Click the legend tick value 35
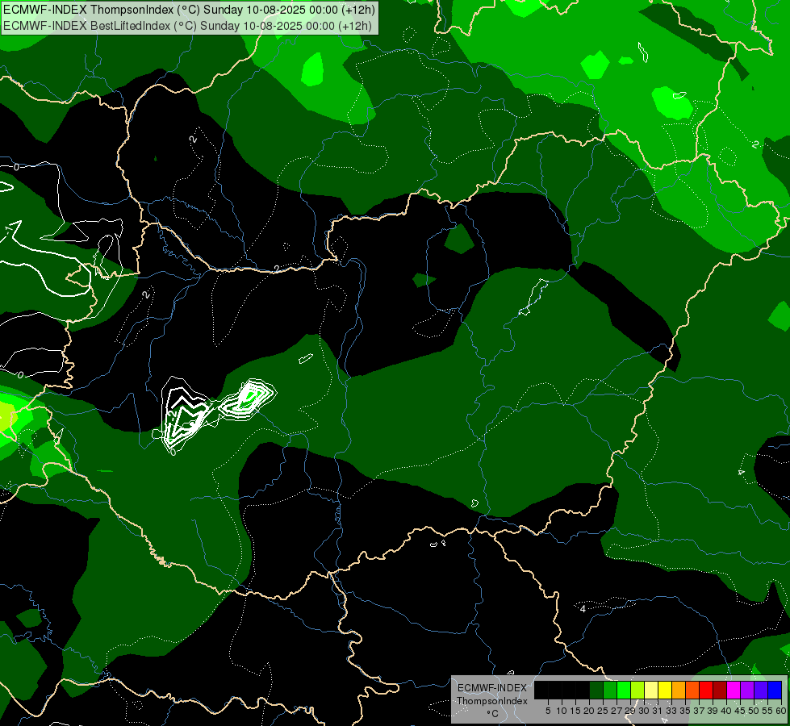This screenshot has height=726, width=790. click(x=685, y=711)
